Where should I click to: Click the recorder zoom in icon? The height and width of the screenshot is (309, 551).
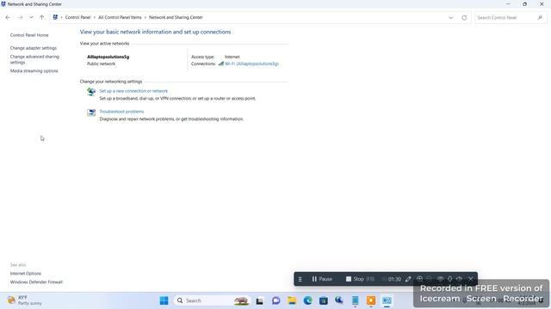tap(419, 279)
